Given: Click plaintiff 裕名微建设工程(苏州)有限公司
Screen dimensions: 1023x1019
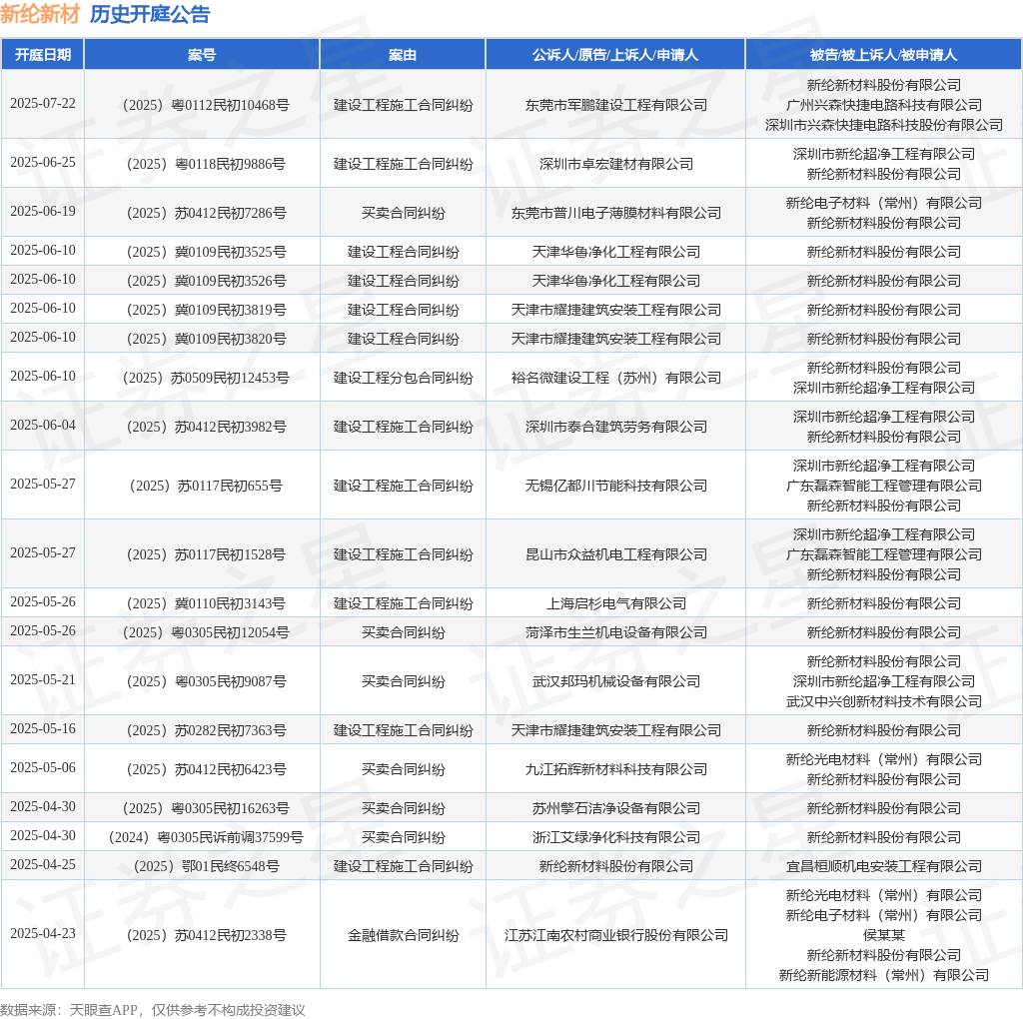Looking at the screenshot, I should coord(615,378).
